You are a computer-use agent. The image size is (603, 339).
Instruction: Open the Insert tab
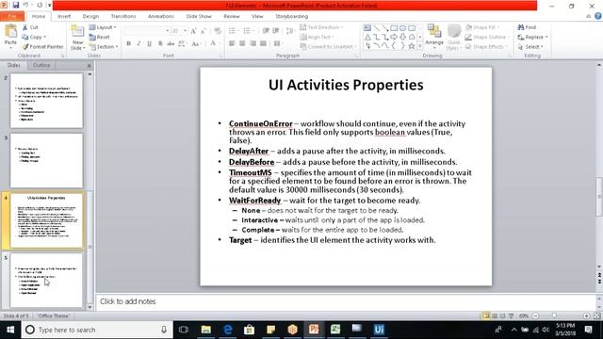click(x=64, y=16)
